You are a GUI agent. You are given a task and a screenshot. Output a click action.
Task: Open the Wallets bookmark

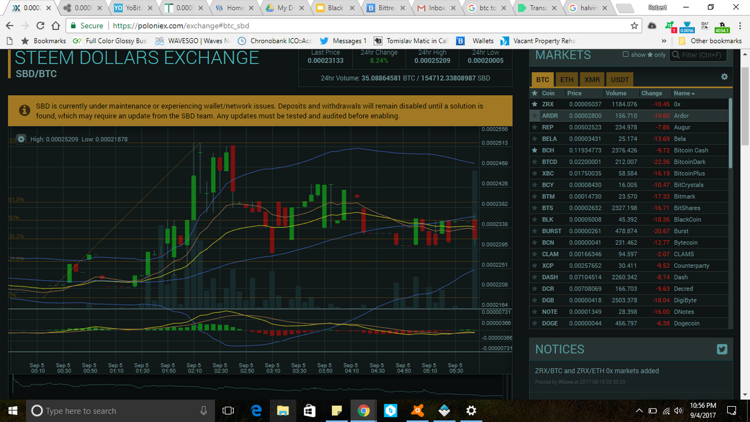click(x=476, y=41)
